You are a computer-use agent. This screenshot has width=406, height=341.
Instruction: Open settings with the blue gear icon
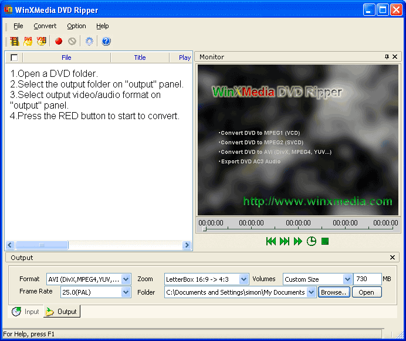click(89, 41)
